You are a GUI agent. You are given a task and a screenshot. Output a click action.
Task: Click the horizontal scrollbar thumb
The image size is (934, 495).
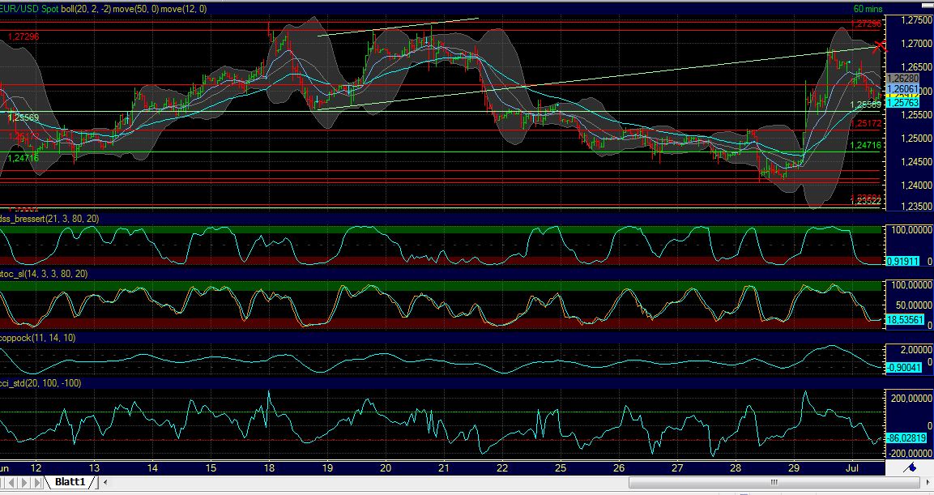pyautogui.click(x=774, y=482)
